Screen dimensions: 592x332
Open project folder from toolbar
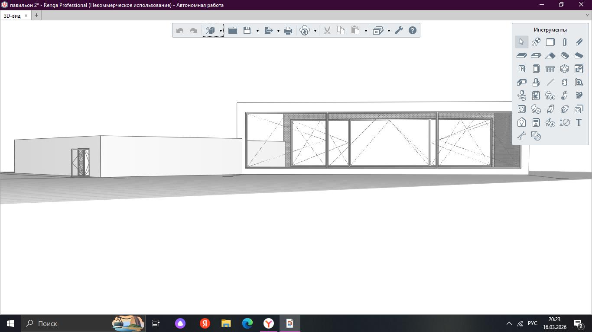pyautogui.click(x=233, y=30)
